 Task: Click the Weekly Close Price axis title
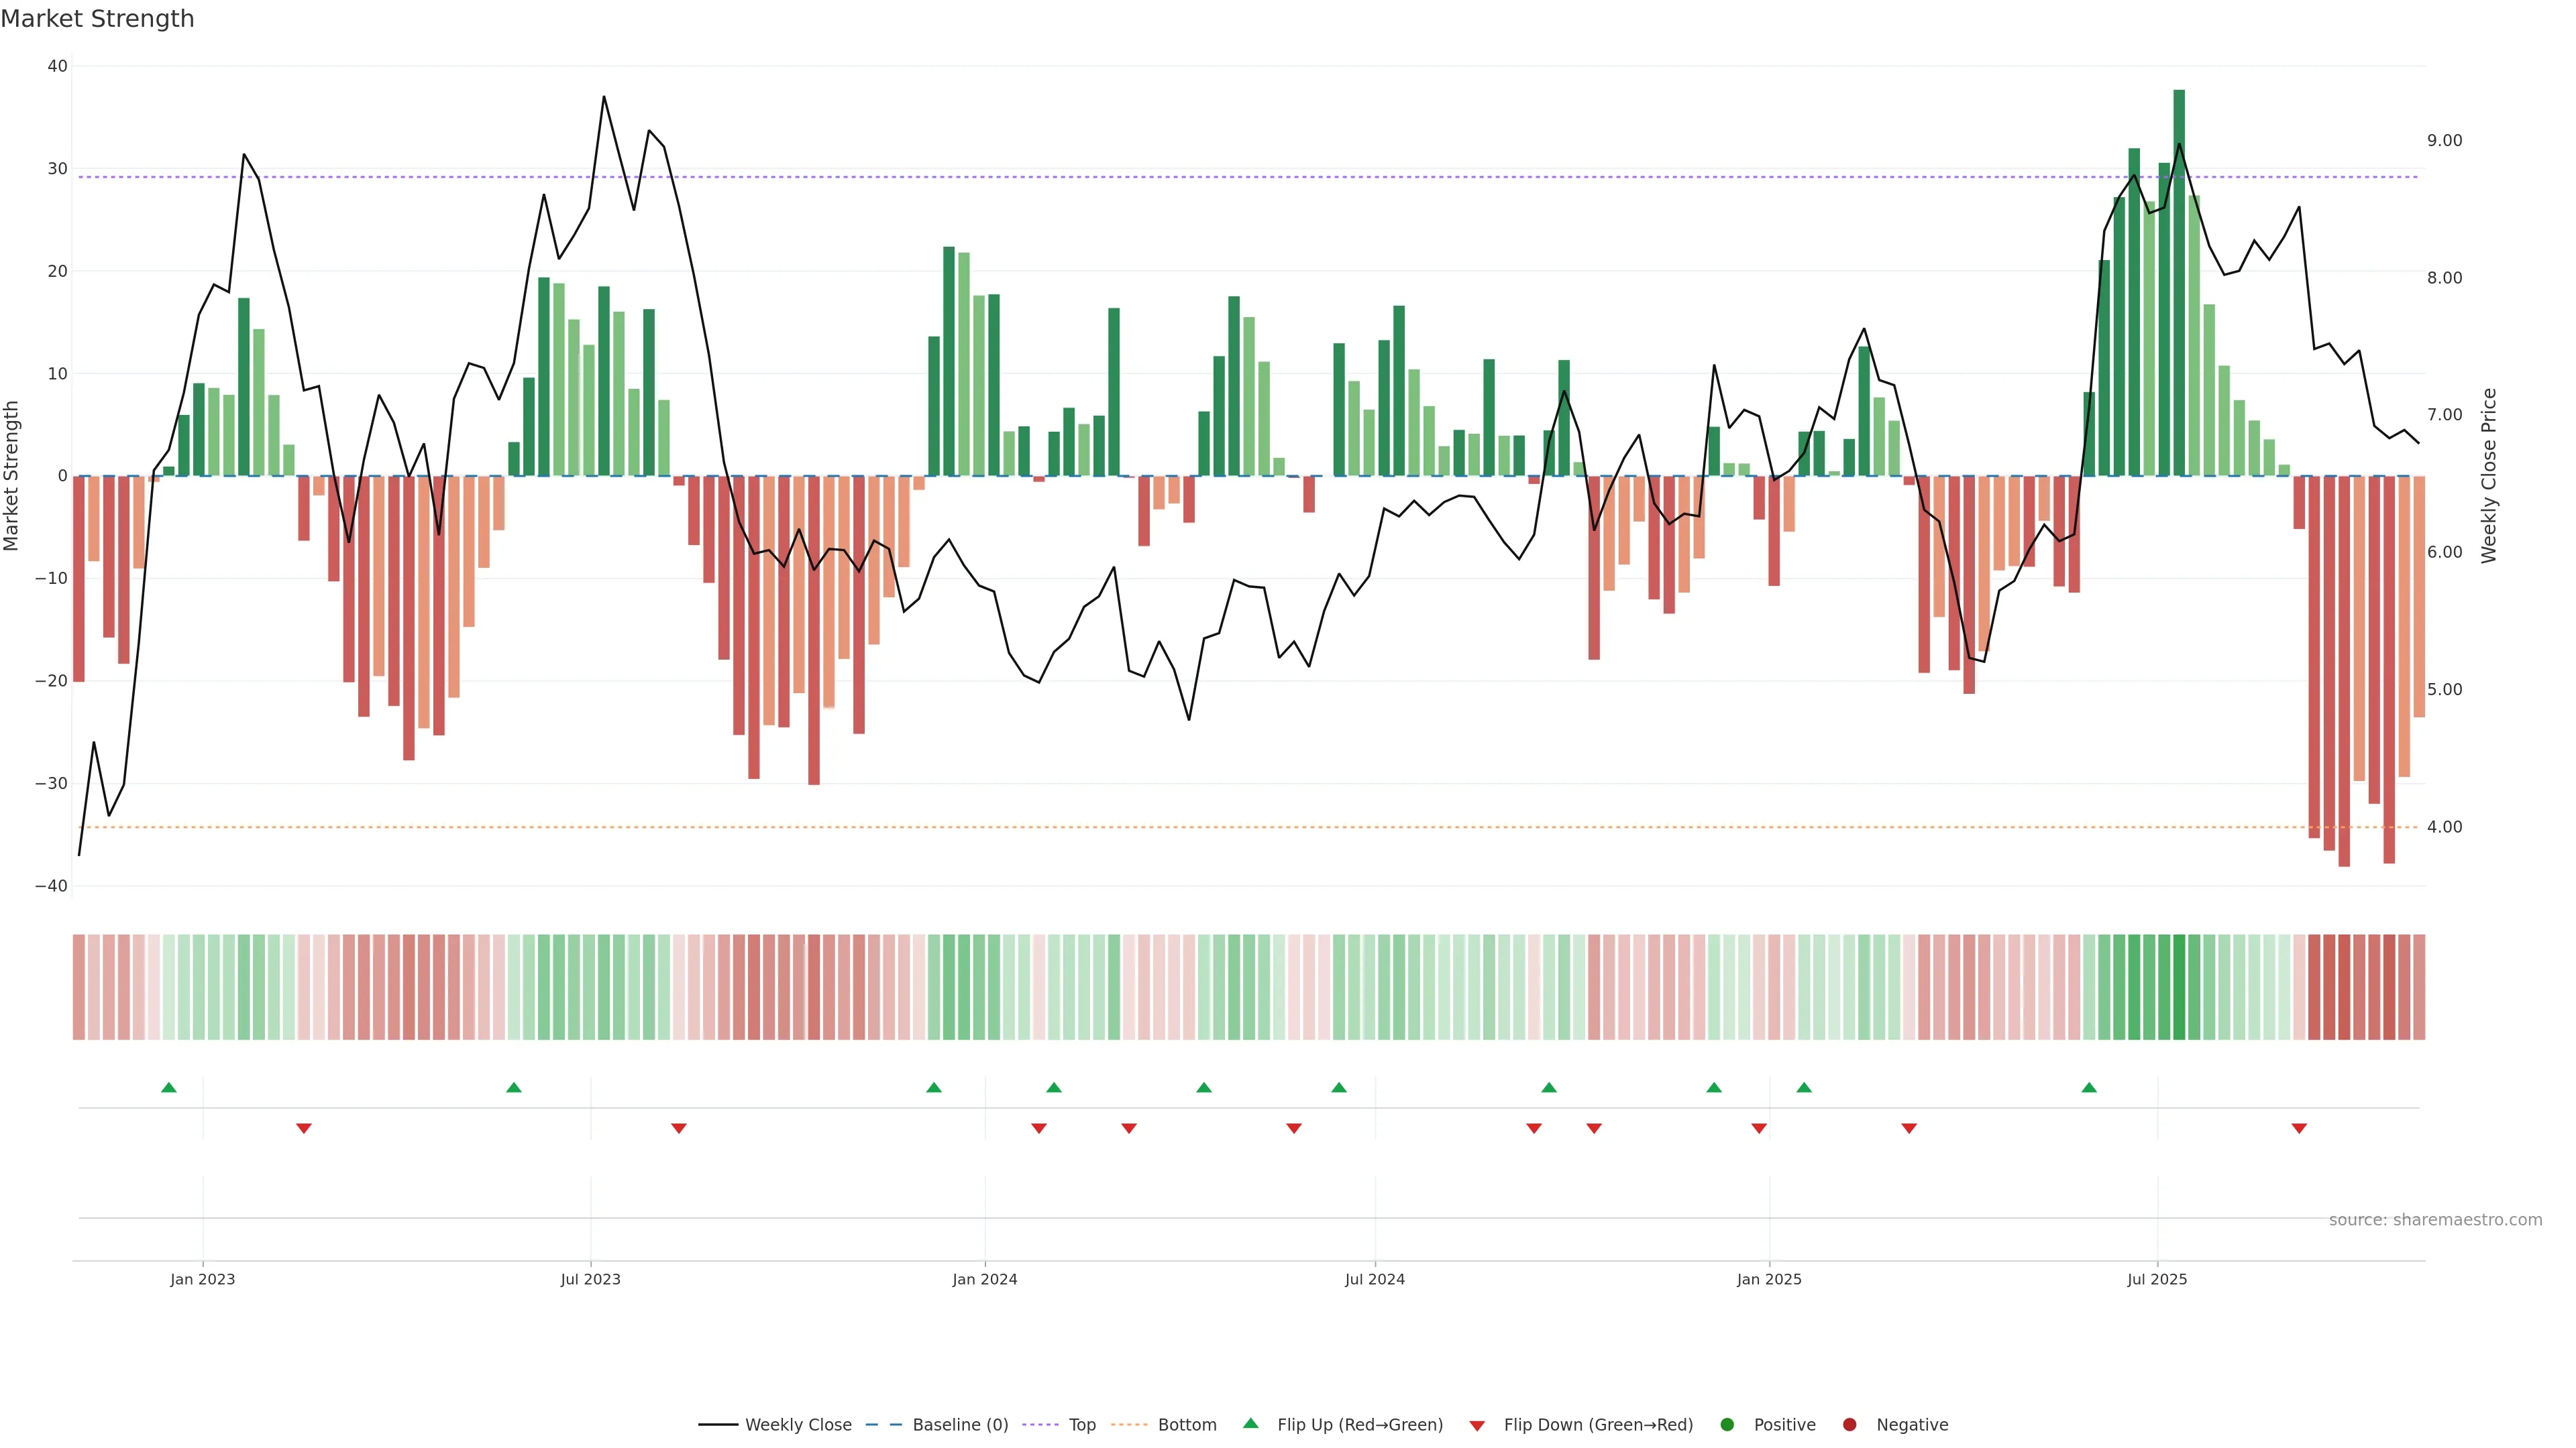[x=2489, y=476]
